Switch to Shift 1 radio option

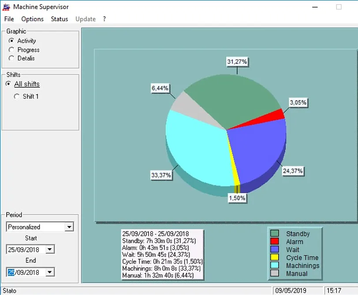tap(17, 97)
